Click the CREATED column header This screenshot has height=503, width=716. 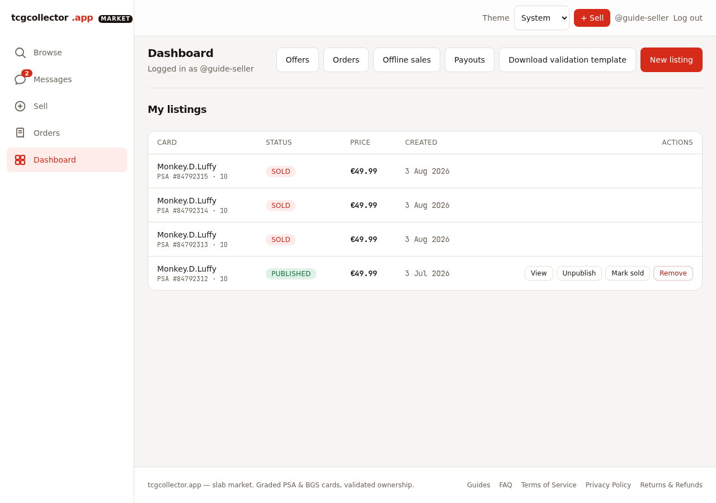[x=421, y=143]
